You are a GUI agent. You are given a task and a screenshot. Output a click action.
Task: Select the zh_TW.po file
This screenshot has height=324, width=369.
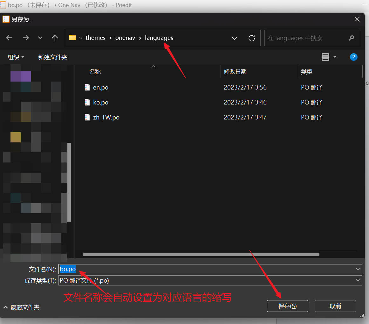click(106, 118)
